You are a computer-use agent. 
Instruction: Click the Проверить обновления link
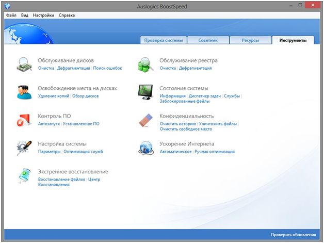(292, 235)
